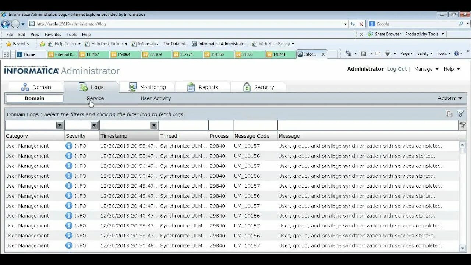Sort by the Message Code column header
This screenshot has height=265, width=471.
tap(255, 136)
